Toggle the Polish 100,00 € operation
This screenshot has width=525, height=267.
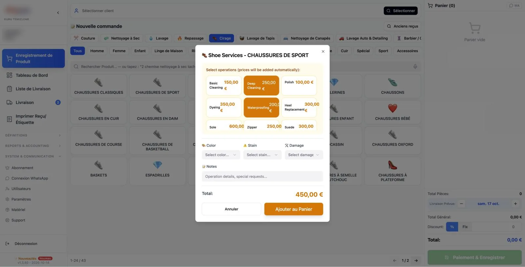pyautogui.click(x=299, y=85)
